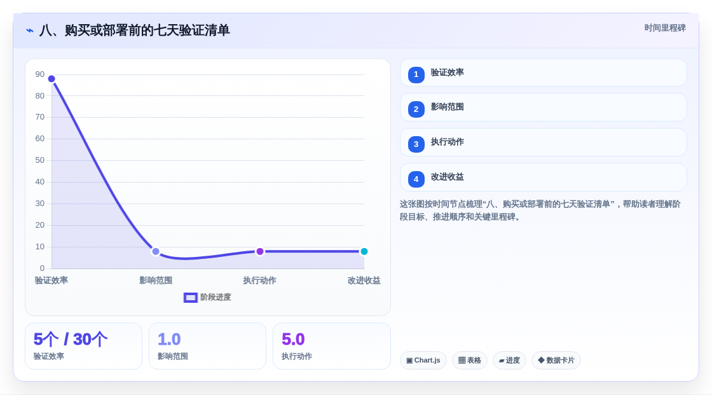Click the 数据卡片 tag chip
Viewport: 712px width, 395px height.
point(556,361)
